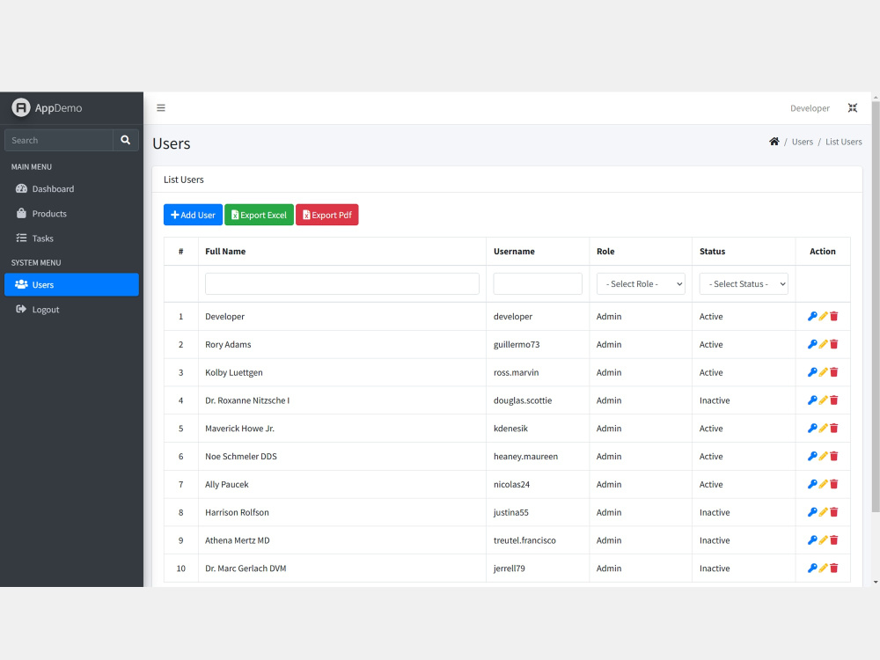The image size is (880, 660).
Task: Open the Select Status dropdown
Action: point(744,283)
